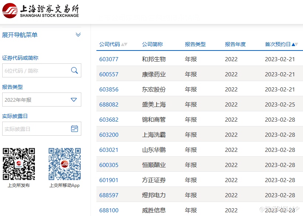Sort by 首次预约日 column arrows
The image size is (303, 216).
[x=295, y=45]
